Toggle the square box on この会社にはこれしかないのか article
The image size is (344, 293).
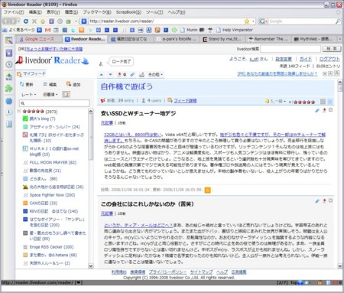[330, 200]
